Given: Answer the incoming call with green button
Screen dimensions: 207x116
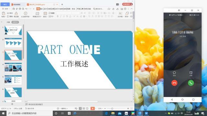Looking at the screenshot, I should coord(191,83).
